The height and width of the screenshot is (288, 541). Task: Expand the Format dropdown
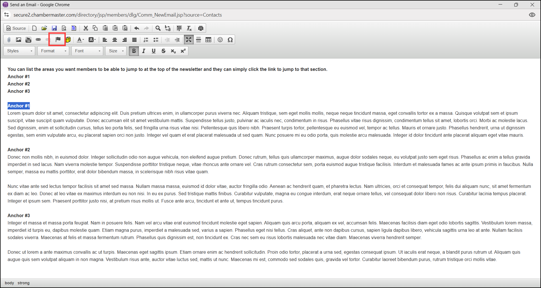click(53, 51)
